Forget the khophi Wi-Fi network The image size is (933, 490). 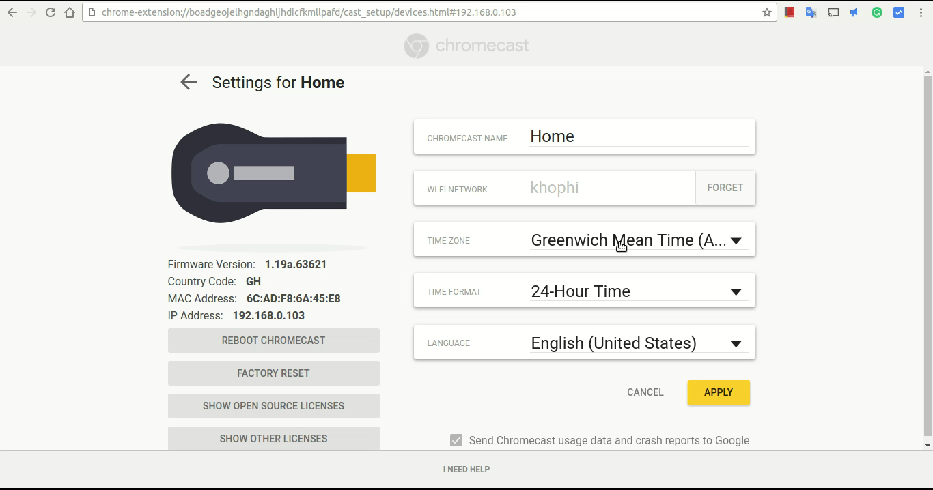click(725, 188)
